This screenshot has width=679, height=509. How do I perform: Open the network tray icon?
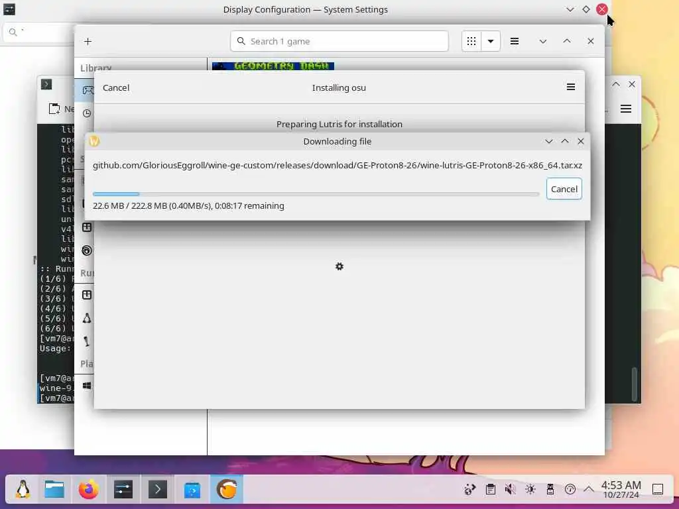(x=470, y=490)
